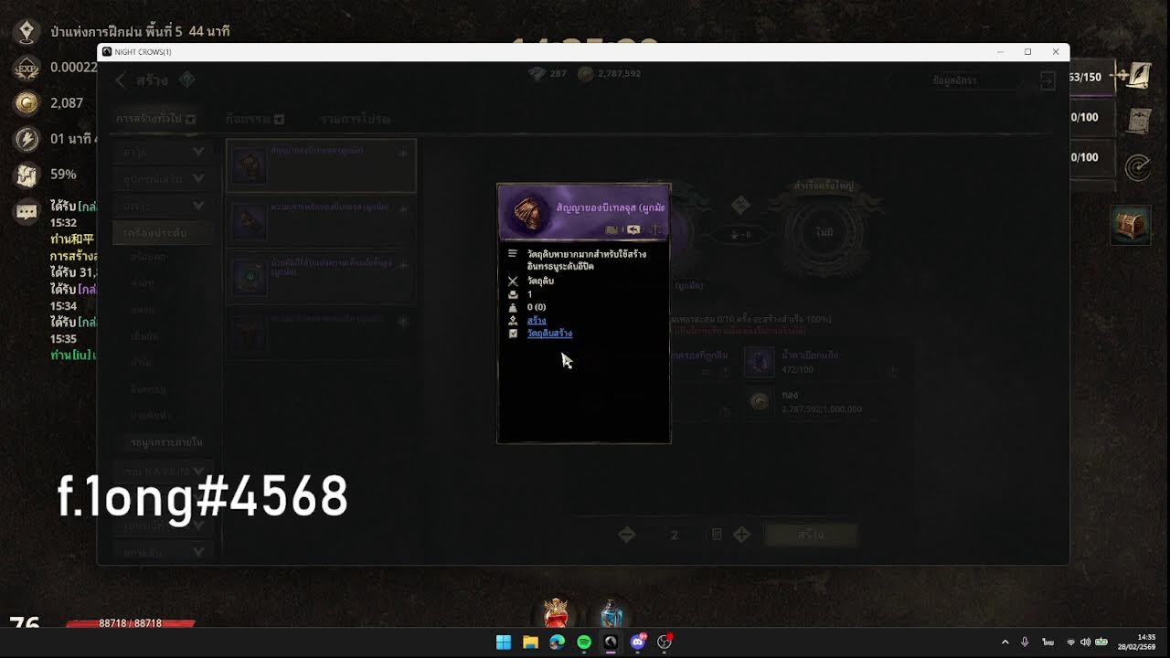1170x658 pixels.
Task: Click the tooltip's purple item icon
Action: click(x=527, y=213)
